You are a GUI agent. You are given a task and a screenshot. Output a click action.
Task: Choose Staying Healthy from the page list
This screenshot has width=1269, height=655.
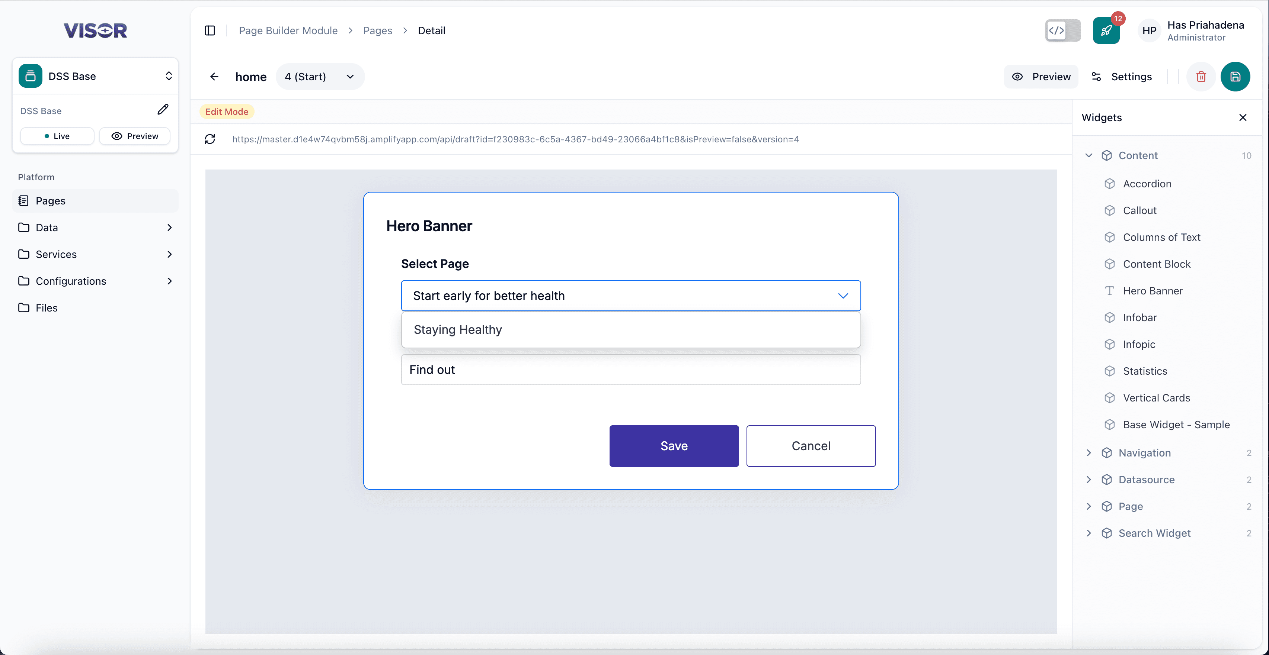(457, 330)
